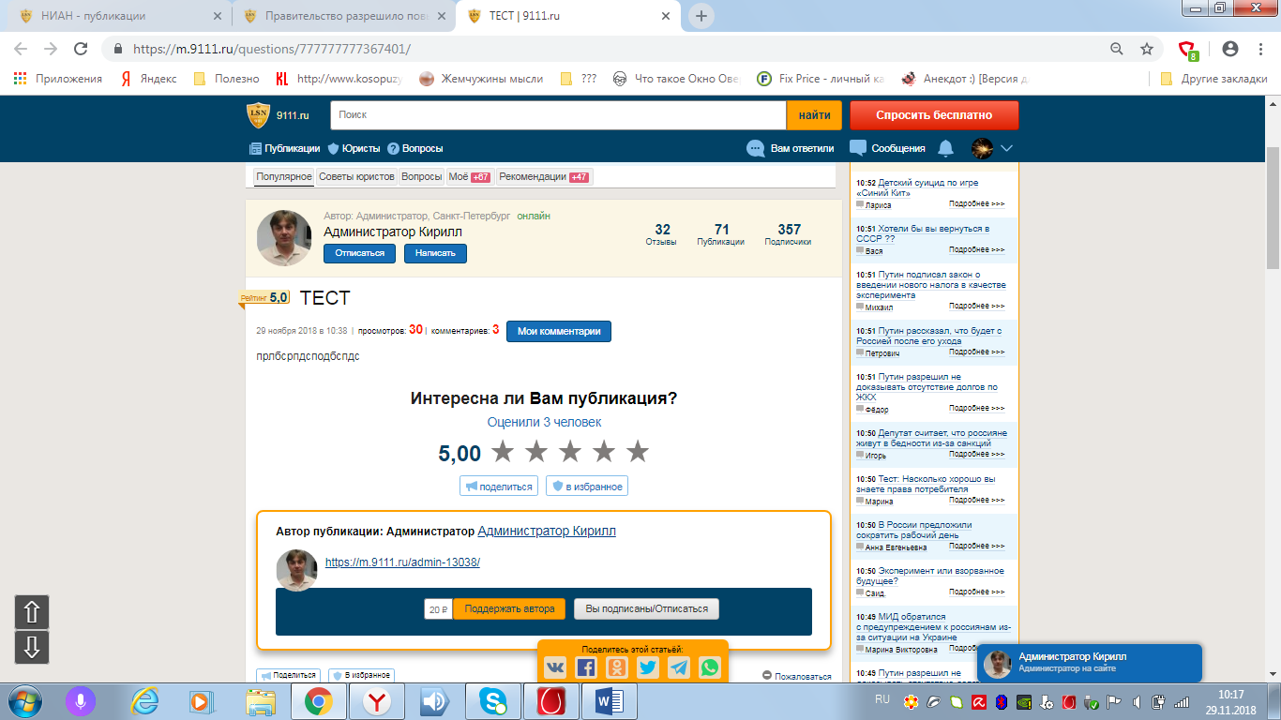Click the scroll down arrow button
The image size is (1281, 720).
(x=32, y=648)
